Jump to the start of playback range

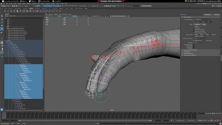pos(206,114)
